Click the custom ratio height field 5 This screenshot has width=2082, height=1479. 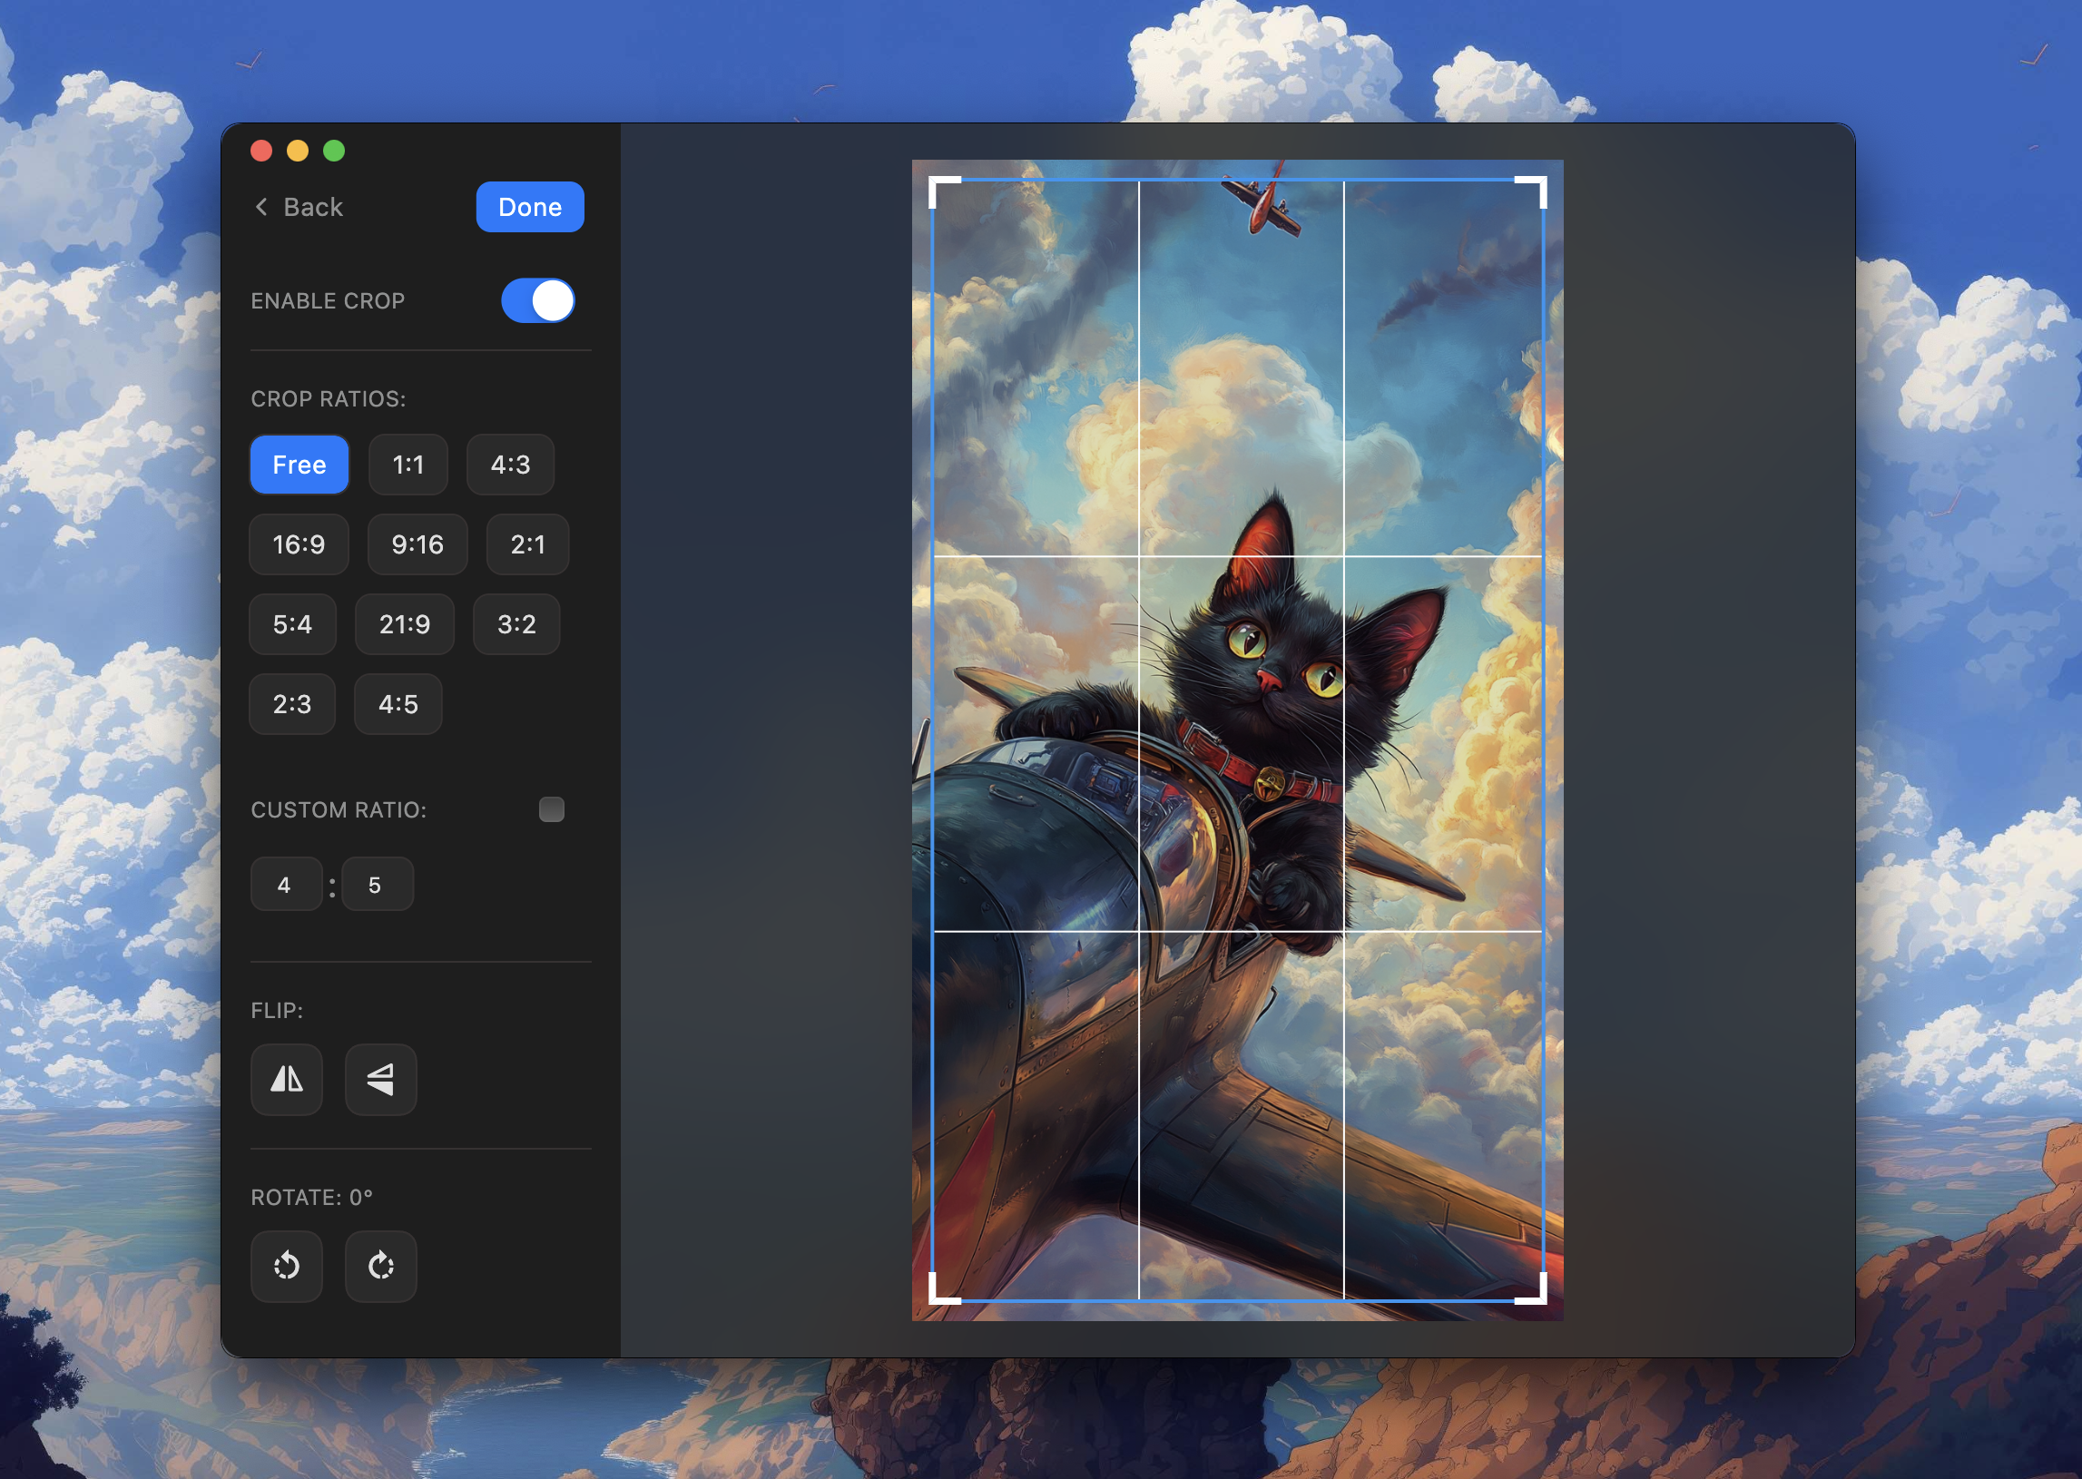377,885
